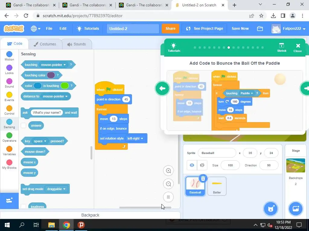The image size is (309, 231).
Task: Open File Explorer from taskbar
Action: [x=51, y=225]
